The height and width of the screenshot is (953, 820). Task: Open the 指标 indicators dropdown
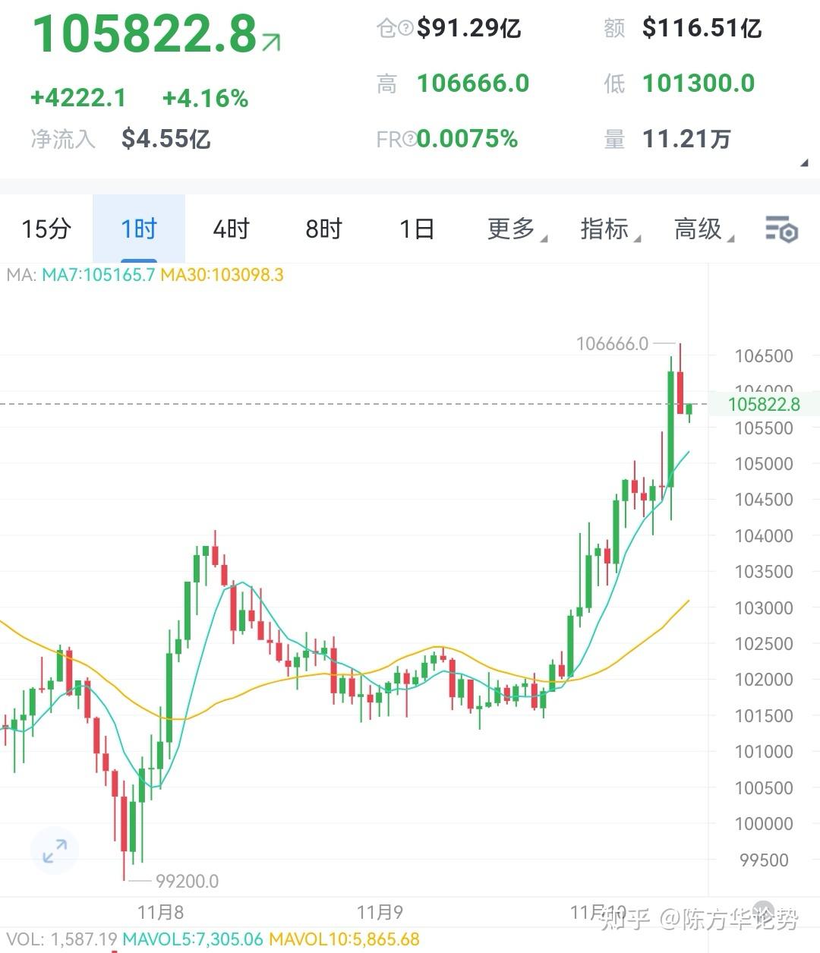pyautogui.click(x=605, y=229)
